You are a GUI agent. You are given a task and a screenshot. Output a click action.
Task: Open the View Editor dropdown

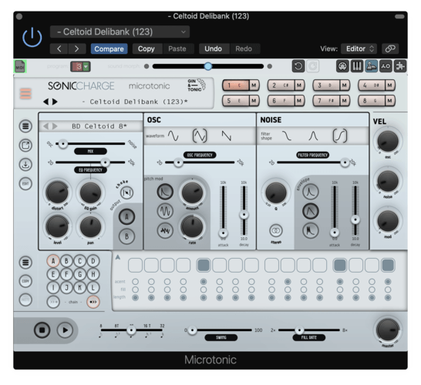[x=359, y=49]
